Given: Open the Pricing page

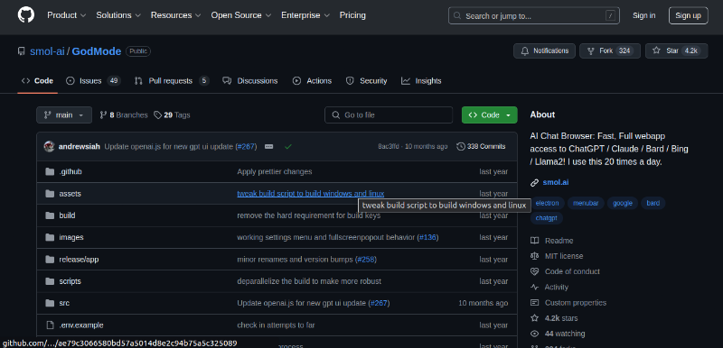Looking at the screenshot, I should pos(352,15).
